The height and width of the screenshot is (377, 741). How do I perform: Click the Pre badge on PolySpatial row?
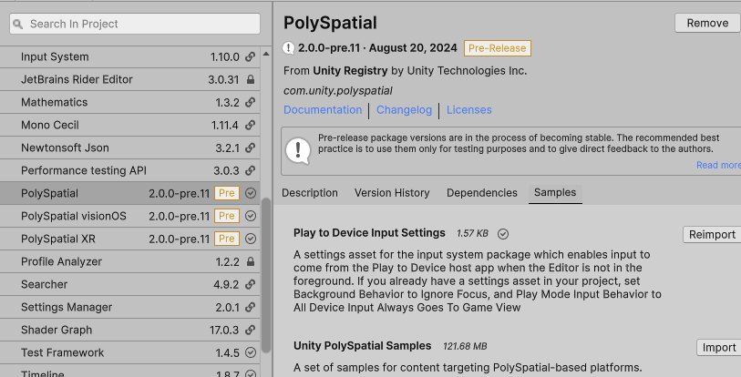point(227,193)
